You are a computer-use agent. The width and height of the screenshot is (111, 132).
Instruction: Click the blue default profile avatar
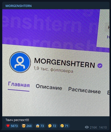20,62
